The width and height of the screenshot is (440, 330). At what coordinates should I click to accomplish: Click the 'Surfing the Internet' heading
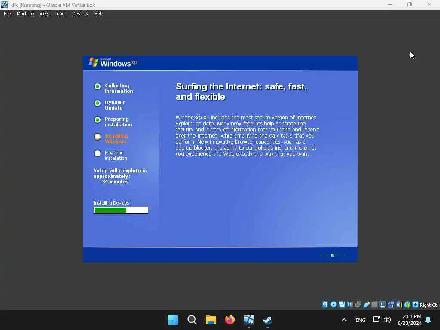point(241,92)
